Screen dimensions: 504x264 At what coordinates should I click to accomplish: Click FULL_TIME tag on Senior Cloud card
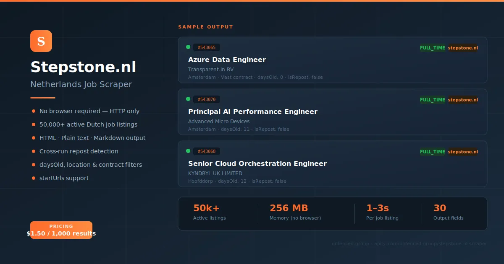pyautogui.click(x=432, y=152)
